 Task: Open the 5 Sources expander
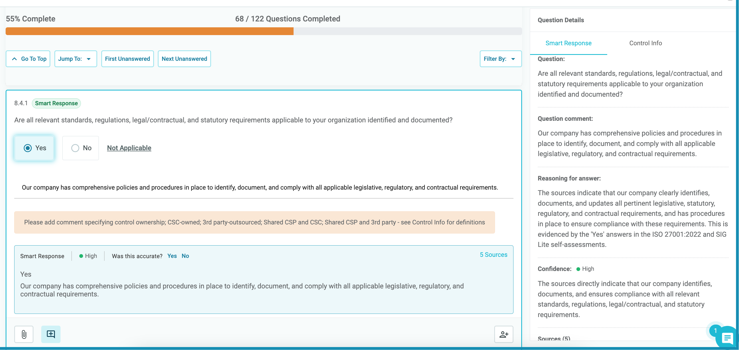(493, 255)
